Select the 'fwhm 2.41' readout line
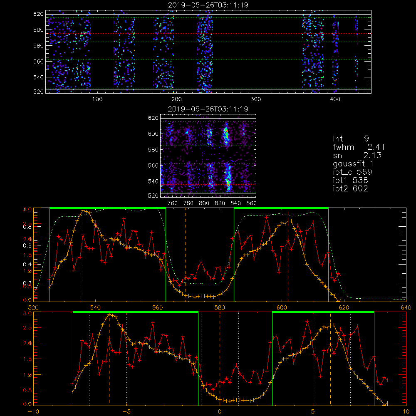The image size is (416, 416). pyautogui.click(x=359, y=147)
